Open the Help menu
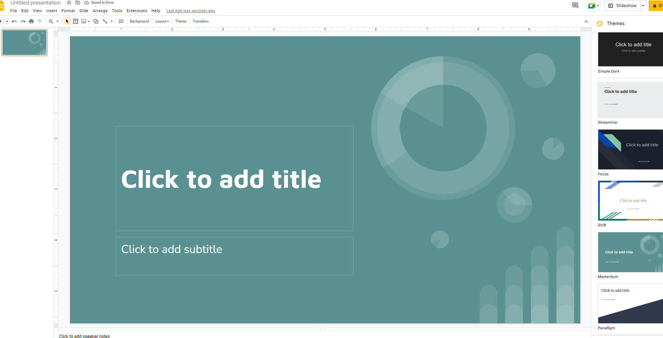Screen dimensions: 663x338 156,11
